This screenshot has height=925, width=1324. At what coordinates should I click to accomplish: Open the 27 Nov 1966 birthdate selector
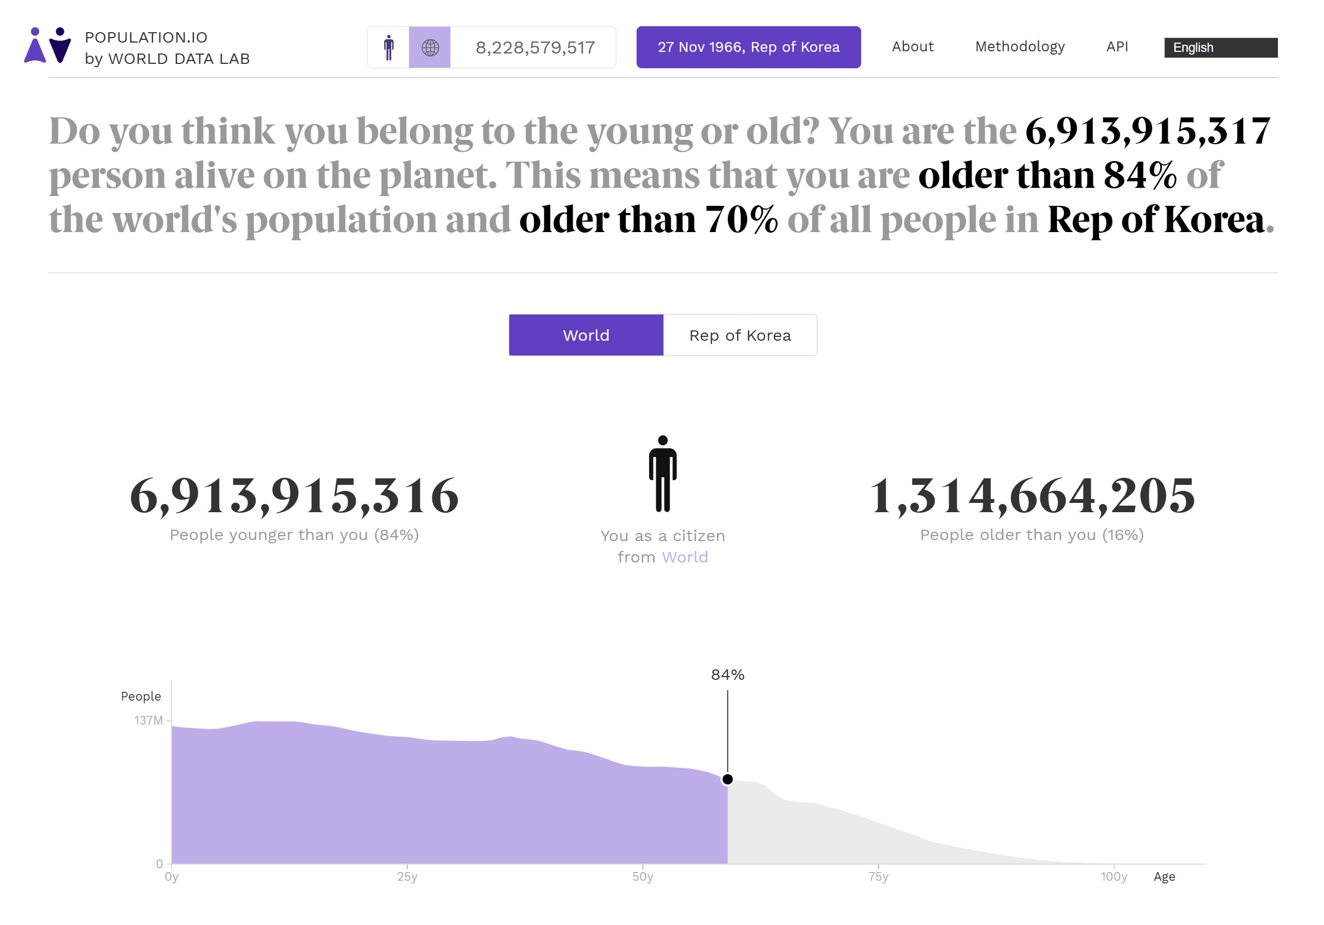click(x=749, y=48)
